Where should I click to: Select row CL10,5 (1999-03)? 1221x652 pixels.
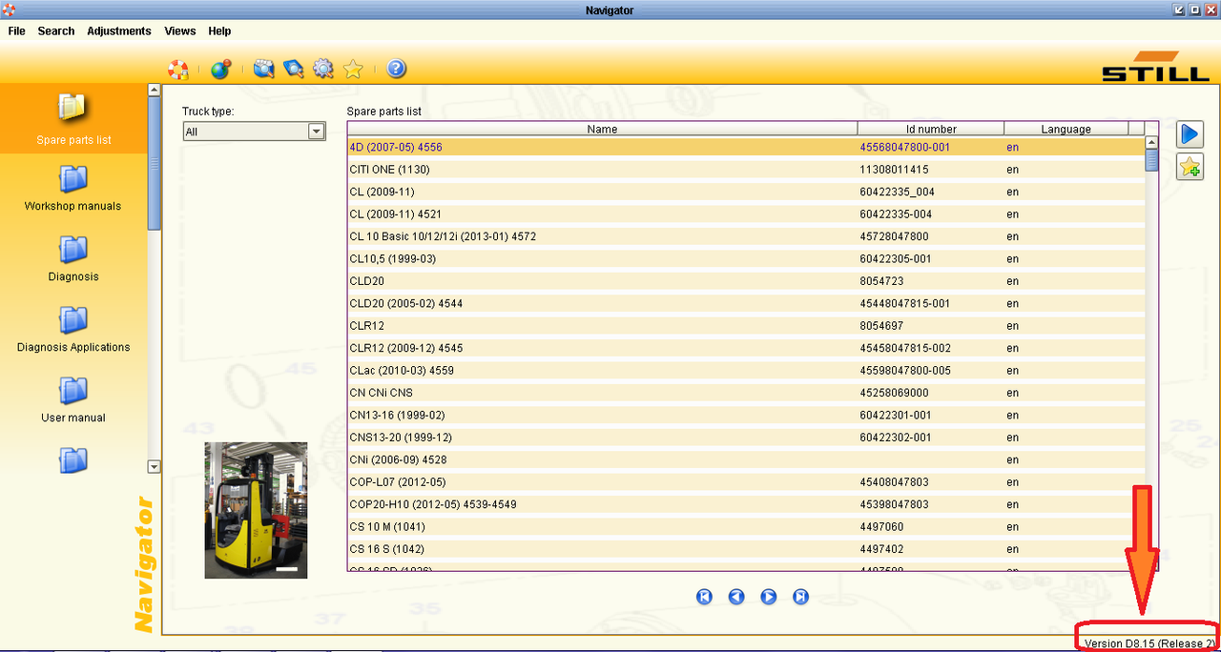coord(746,259)
